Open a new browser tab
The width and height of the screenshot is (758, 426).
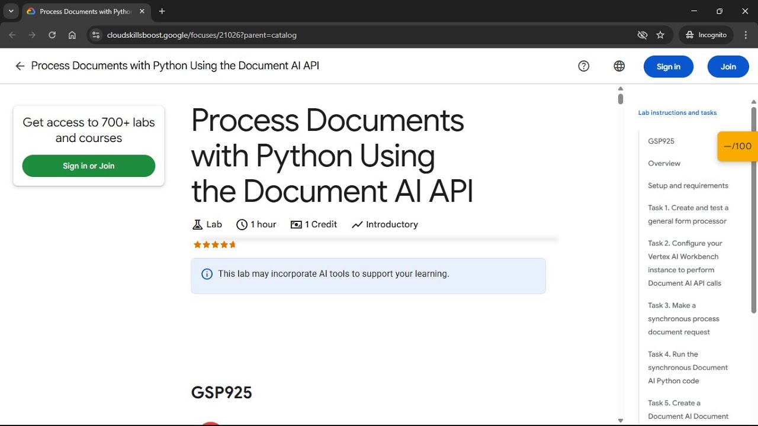162,11
